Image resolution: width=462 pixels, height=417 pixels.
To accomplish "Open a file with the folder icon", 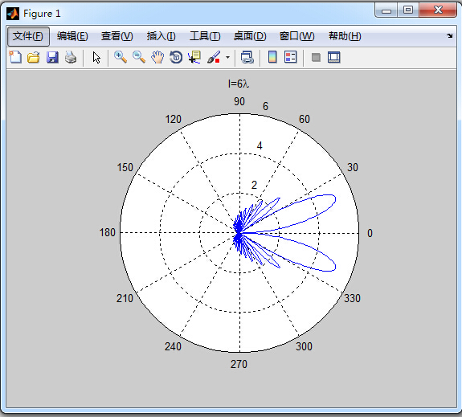I will (x=34, y=57).
